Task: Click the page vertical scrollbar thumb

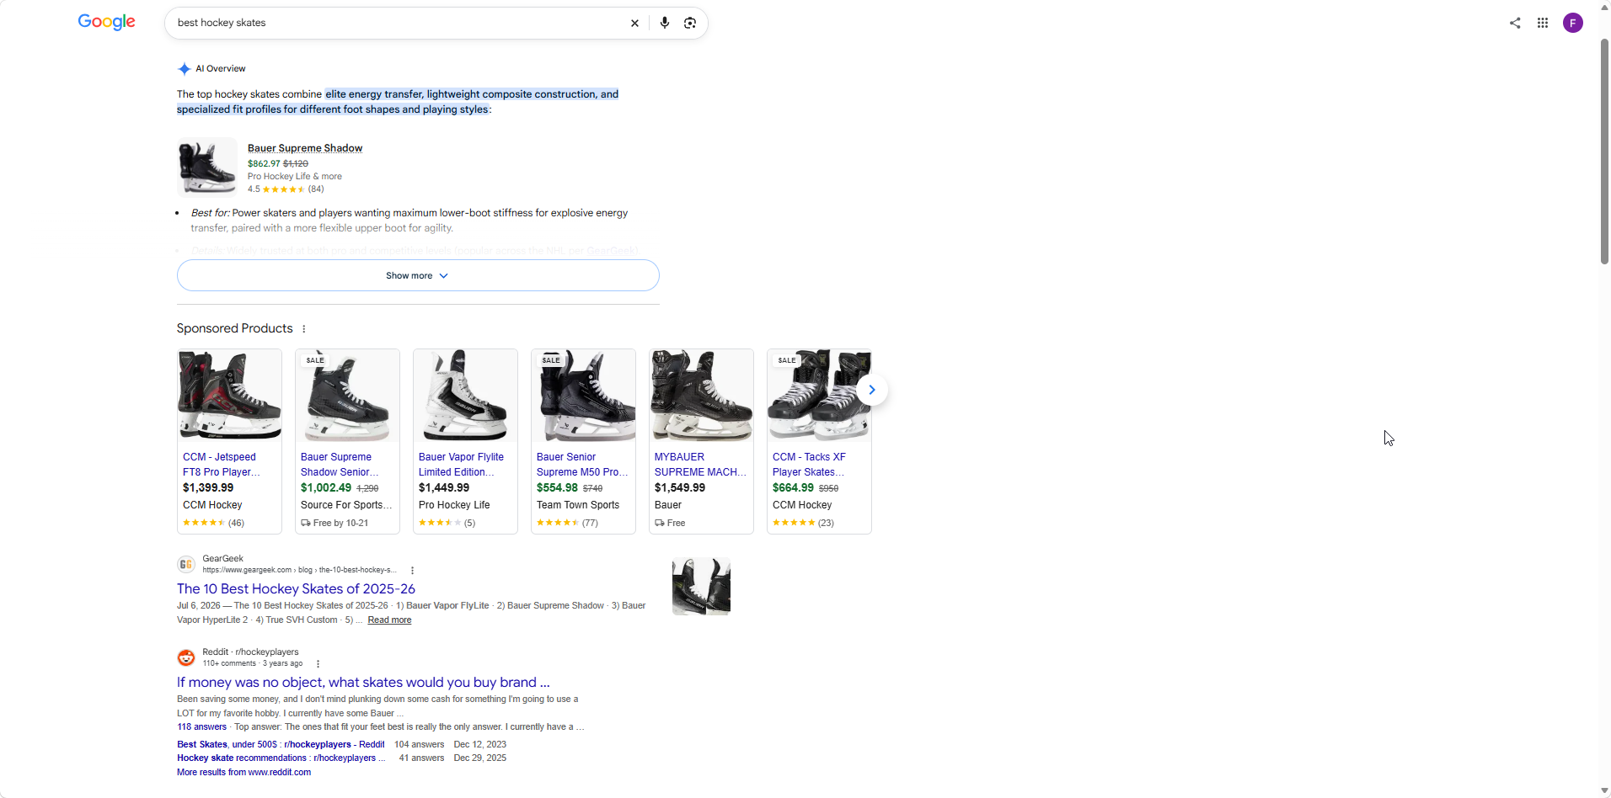Action: tap(1604, 152)
